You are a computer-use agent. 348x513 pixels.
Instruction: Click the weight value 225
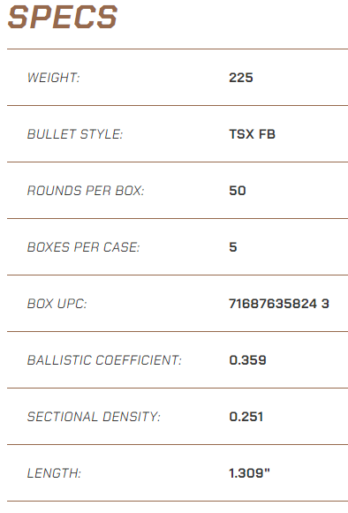241,78
